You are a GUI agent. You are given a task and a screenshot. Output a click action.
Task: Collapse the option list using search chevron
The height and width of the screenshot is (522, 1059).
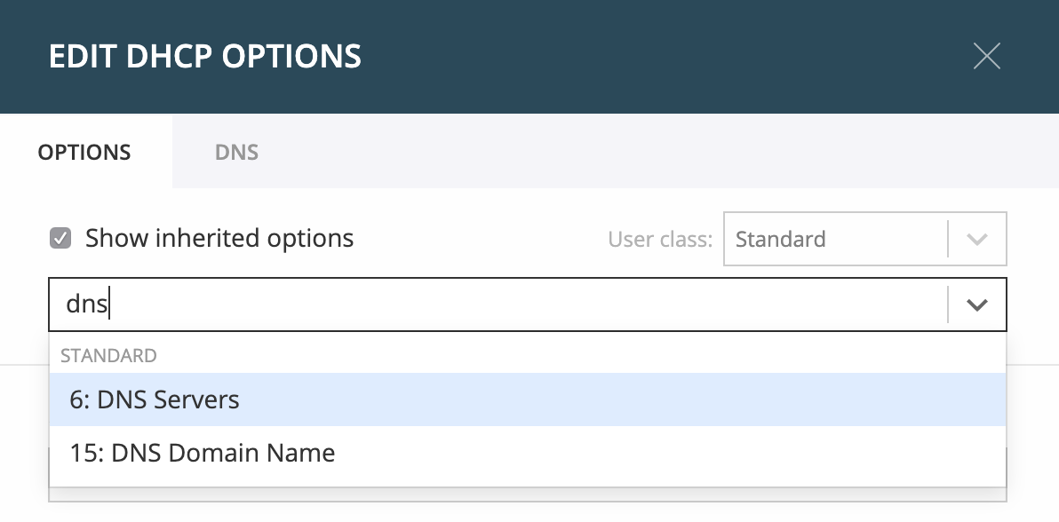point(977,304)
